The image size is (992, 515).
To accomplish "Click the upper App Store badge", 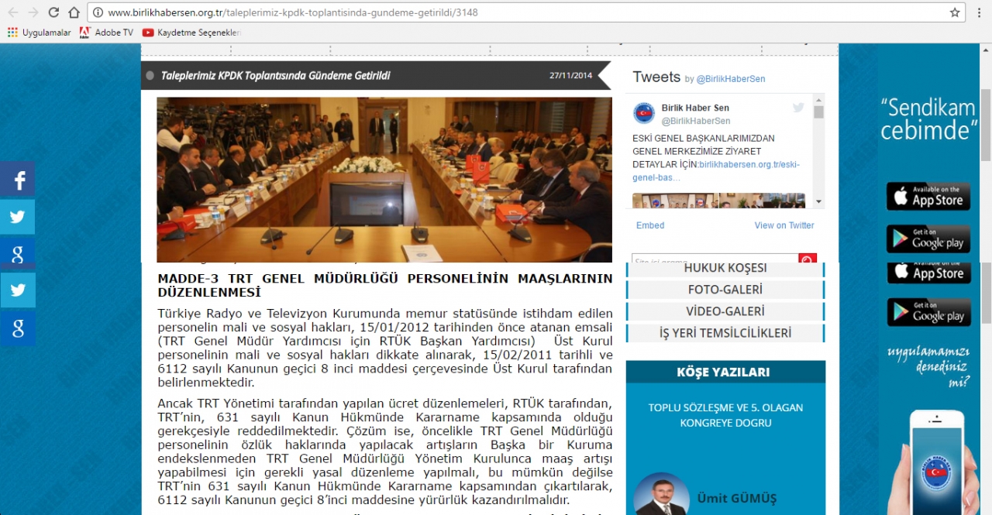I will coord(928,196).
